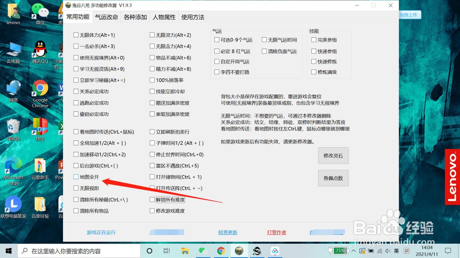Image resolution: width=460 pixels, height=258 pixels.
Task: Click the 检查更新 link
Action: pyautogui.click(x=228, y=232)
